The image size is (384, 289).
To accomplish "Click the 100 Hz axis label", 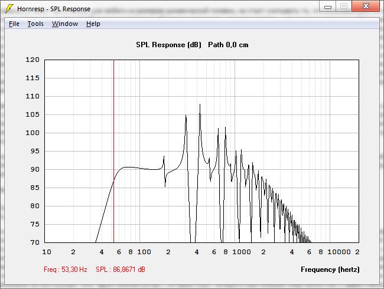I will coord(144,252).
